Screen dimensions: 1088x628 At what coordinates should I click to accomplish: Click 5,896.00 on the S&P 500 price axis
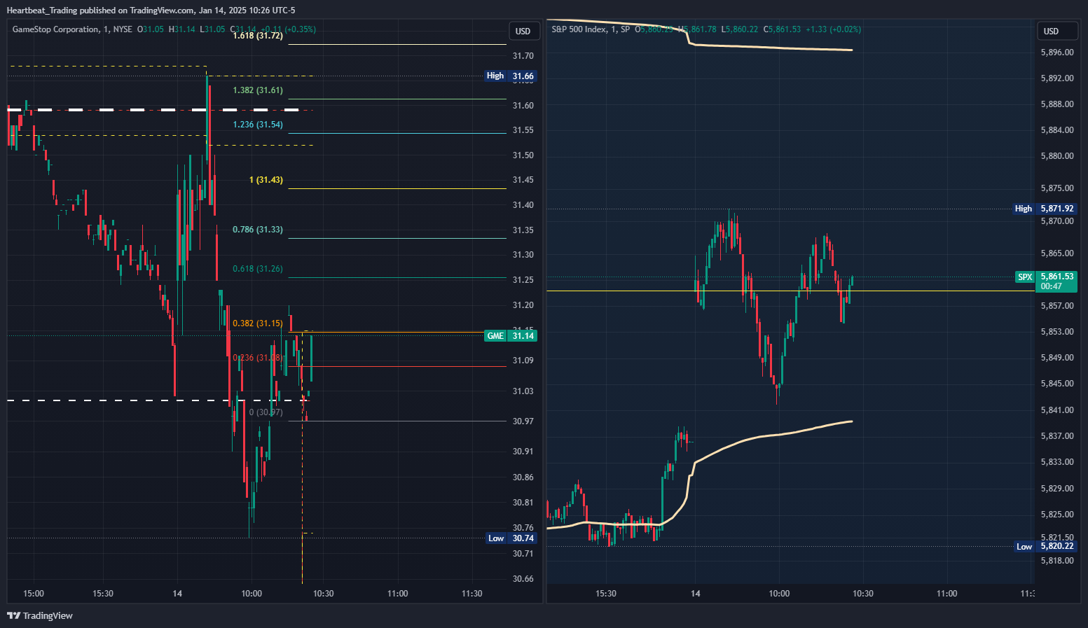click(1057, 53)
